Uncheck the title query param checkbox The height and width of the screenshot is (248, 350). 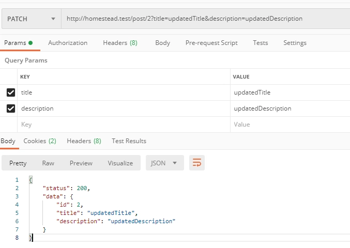[11, 92]
